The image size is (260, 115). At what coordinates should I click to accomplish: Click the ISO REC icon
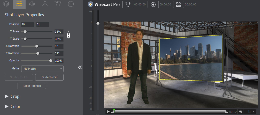[178, 4]
